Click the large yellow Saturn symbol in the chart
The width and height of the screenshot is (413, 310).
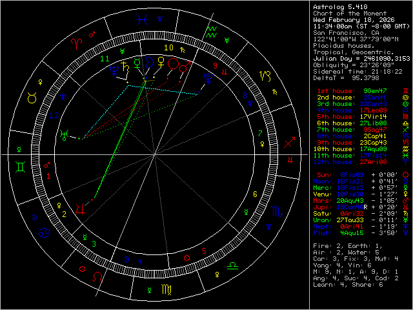click(x=125, y=67)
